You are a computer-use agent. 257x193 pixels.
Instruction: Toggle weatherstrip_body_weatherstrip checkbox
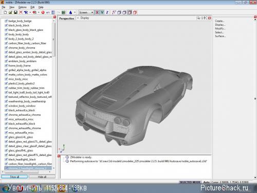[x=6, y=101]
